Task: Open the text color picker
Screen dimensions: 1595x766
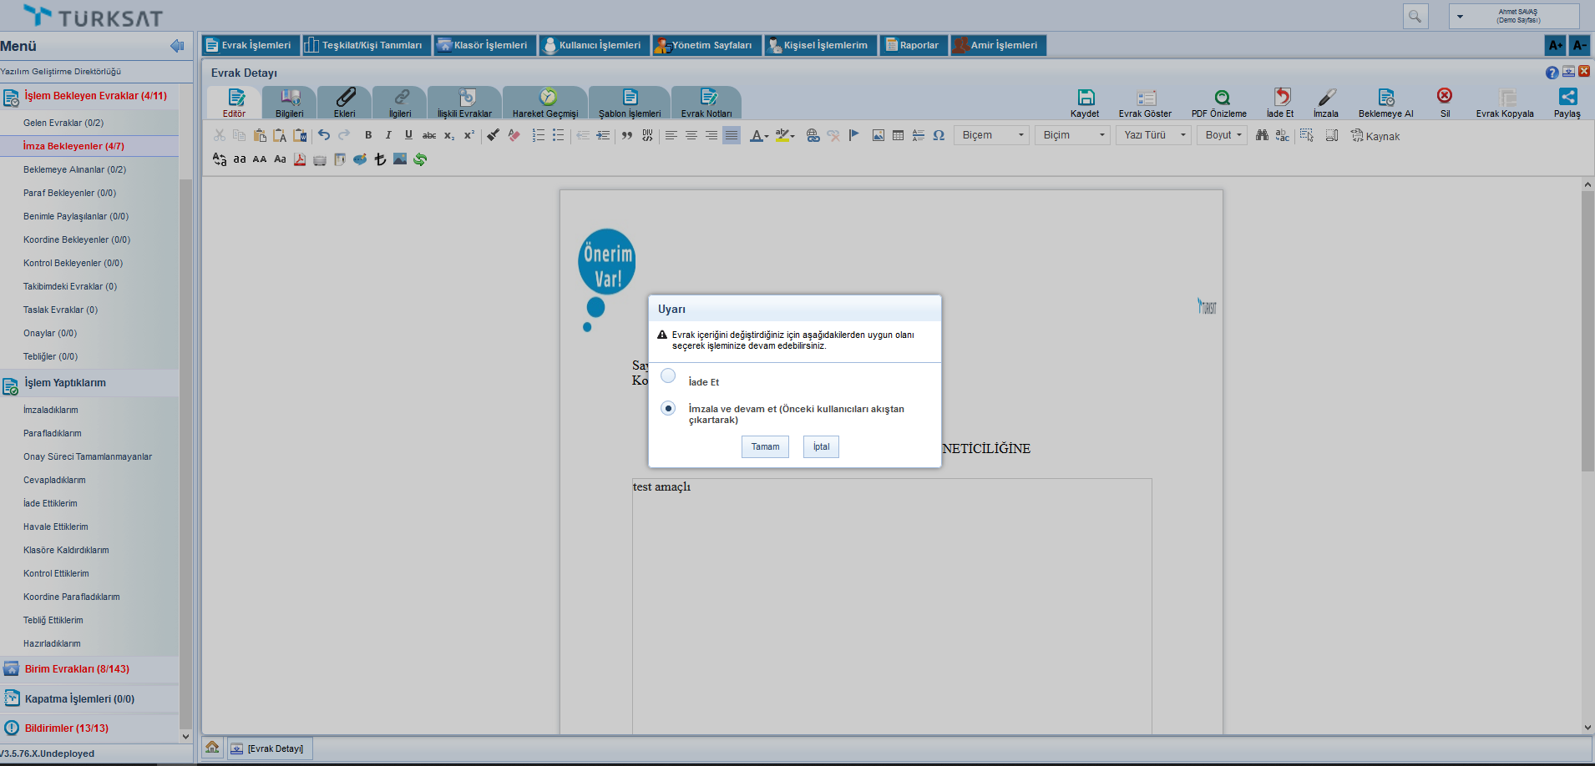Action: coord(758,135)
